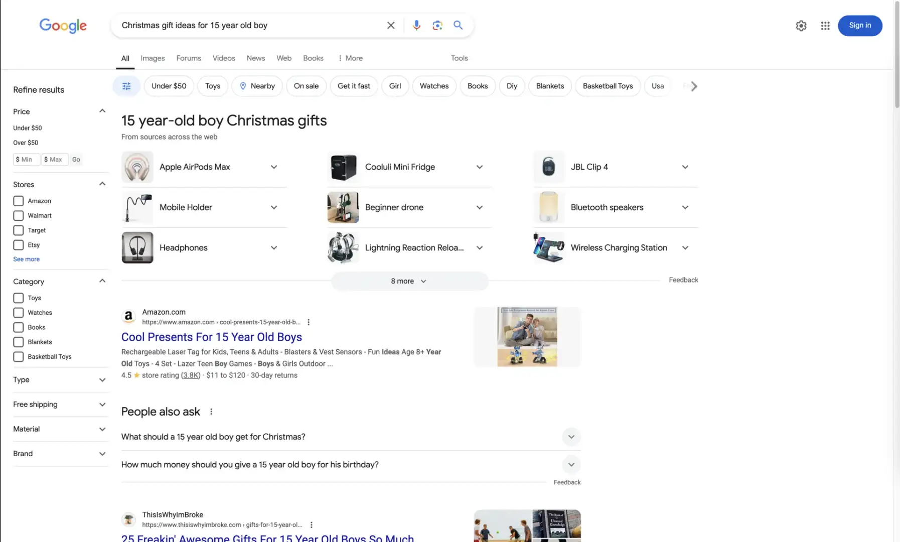
Task: Click the Sign in button
Action: pyautogui.click(x=860, y=25)
